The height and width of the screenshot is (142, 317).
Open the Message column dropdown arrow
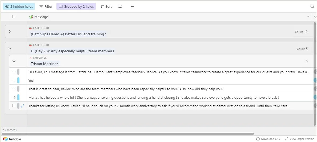308,17
